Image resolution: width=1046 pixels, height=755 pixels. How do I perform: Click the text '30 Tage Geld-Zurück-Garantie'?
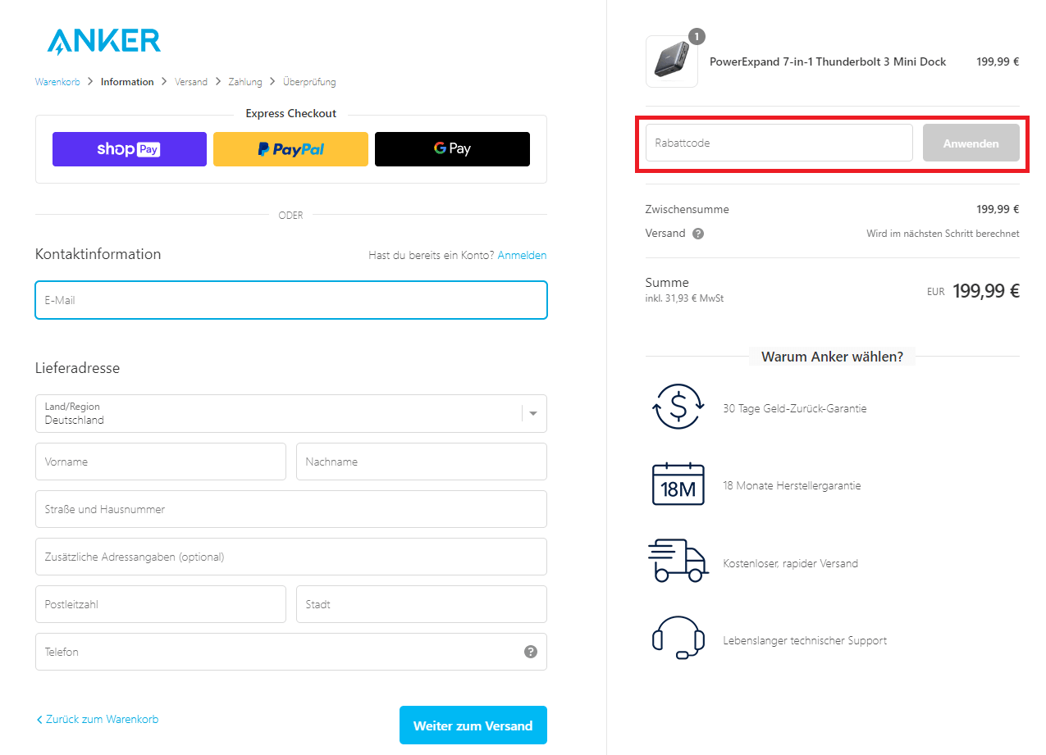[x=795, y=408]
